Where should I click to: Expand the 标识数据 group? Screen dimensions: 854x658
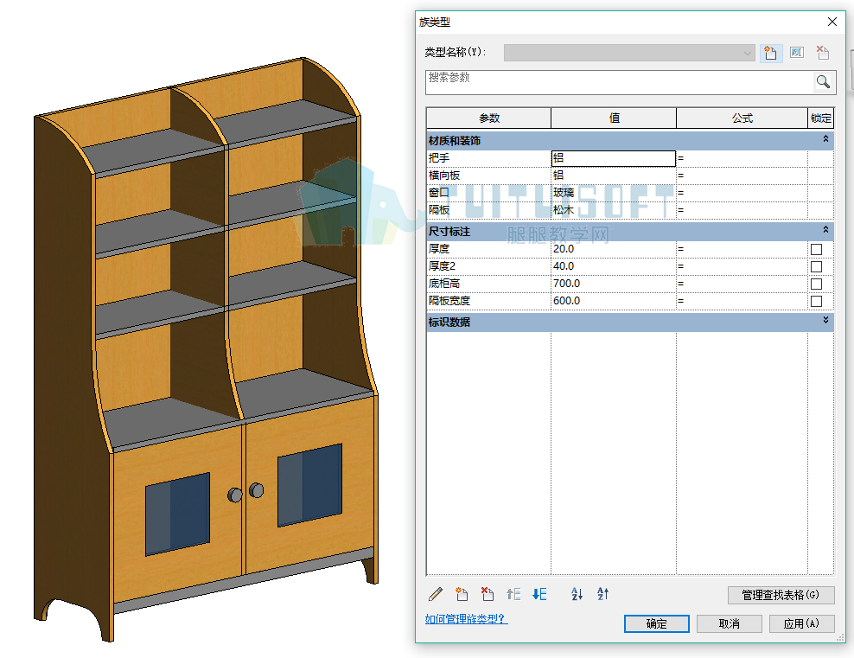825,321
